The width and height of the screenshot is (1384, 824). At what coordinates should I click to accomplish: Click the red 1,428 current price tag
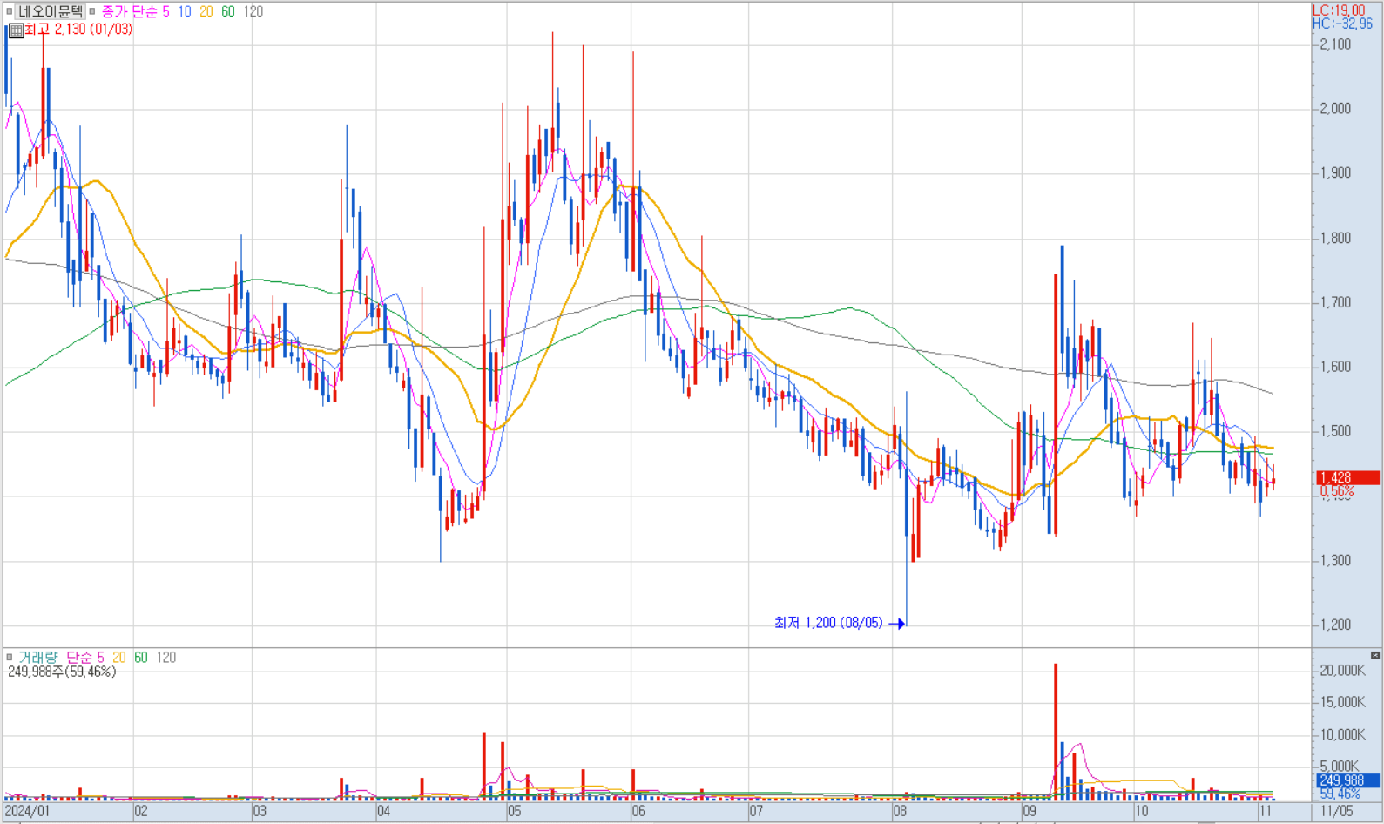1348,477
